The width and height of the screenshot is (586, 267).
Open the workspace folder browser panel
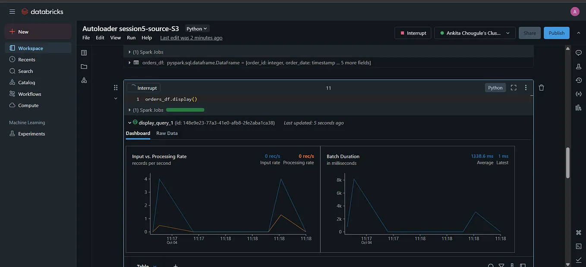point(83,66)
